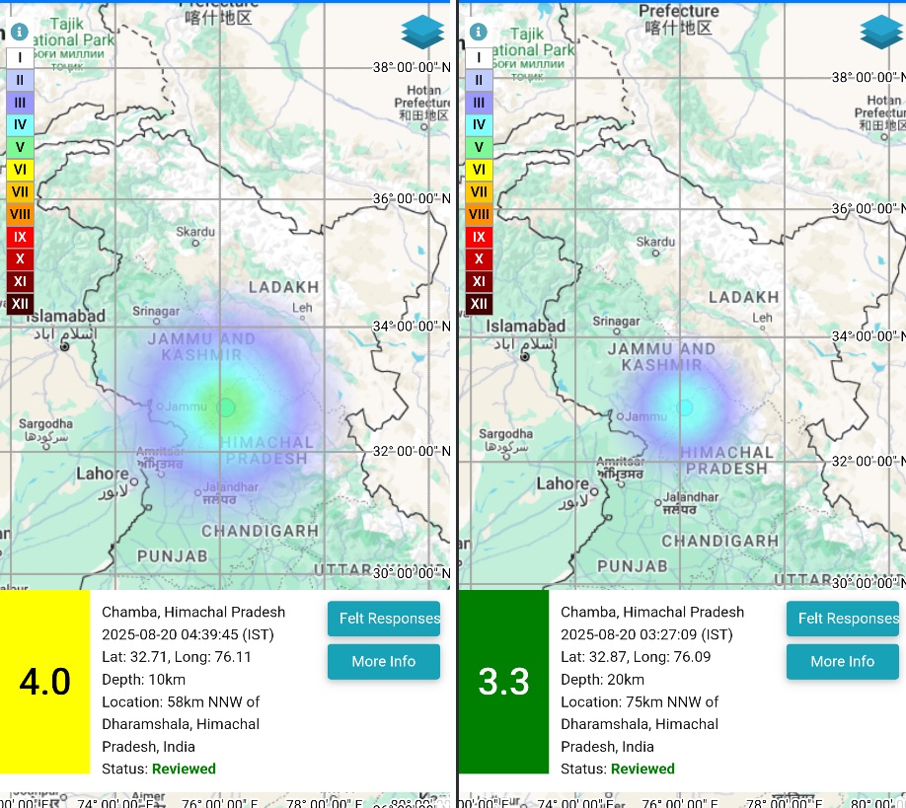Click Felt Responses for the 3.3 earthquake

[843, 619]
